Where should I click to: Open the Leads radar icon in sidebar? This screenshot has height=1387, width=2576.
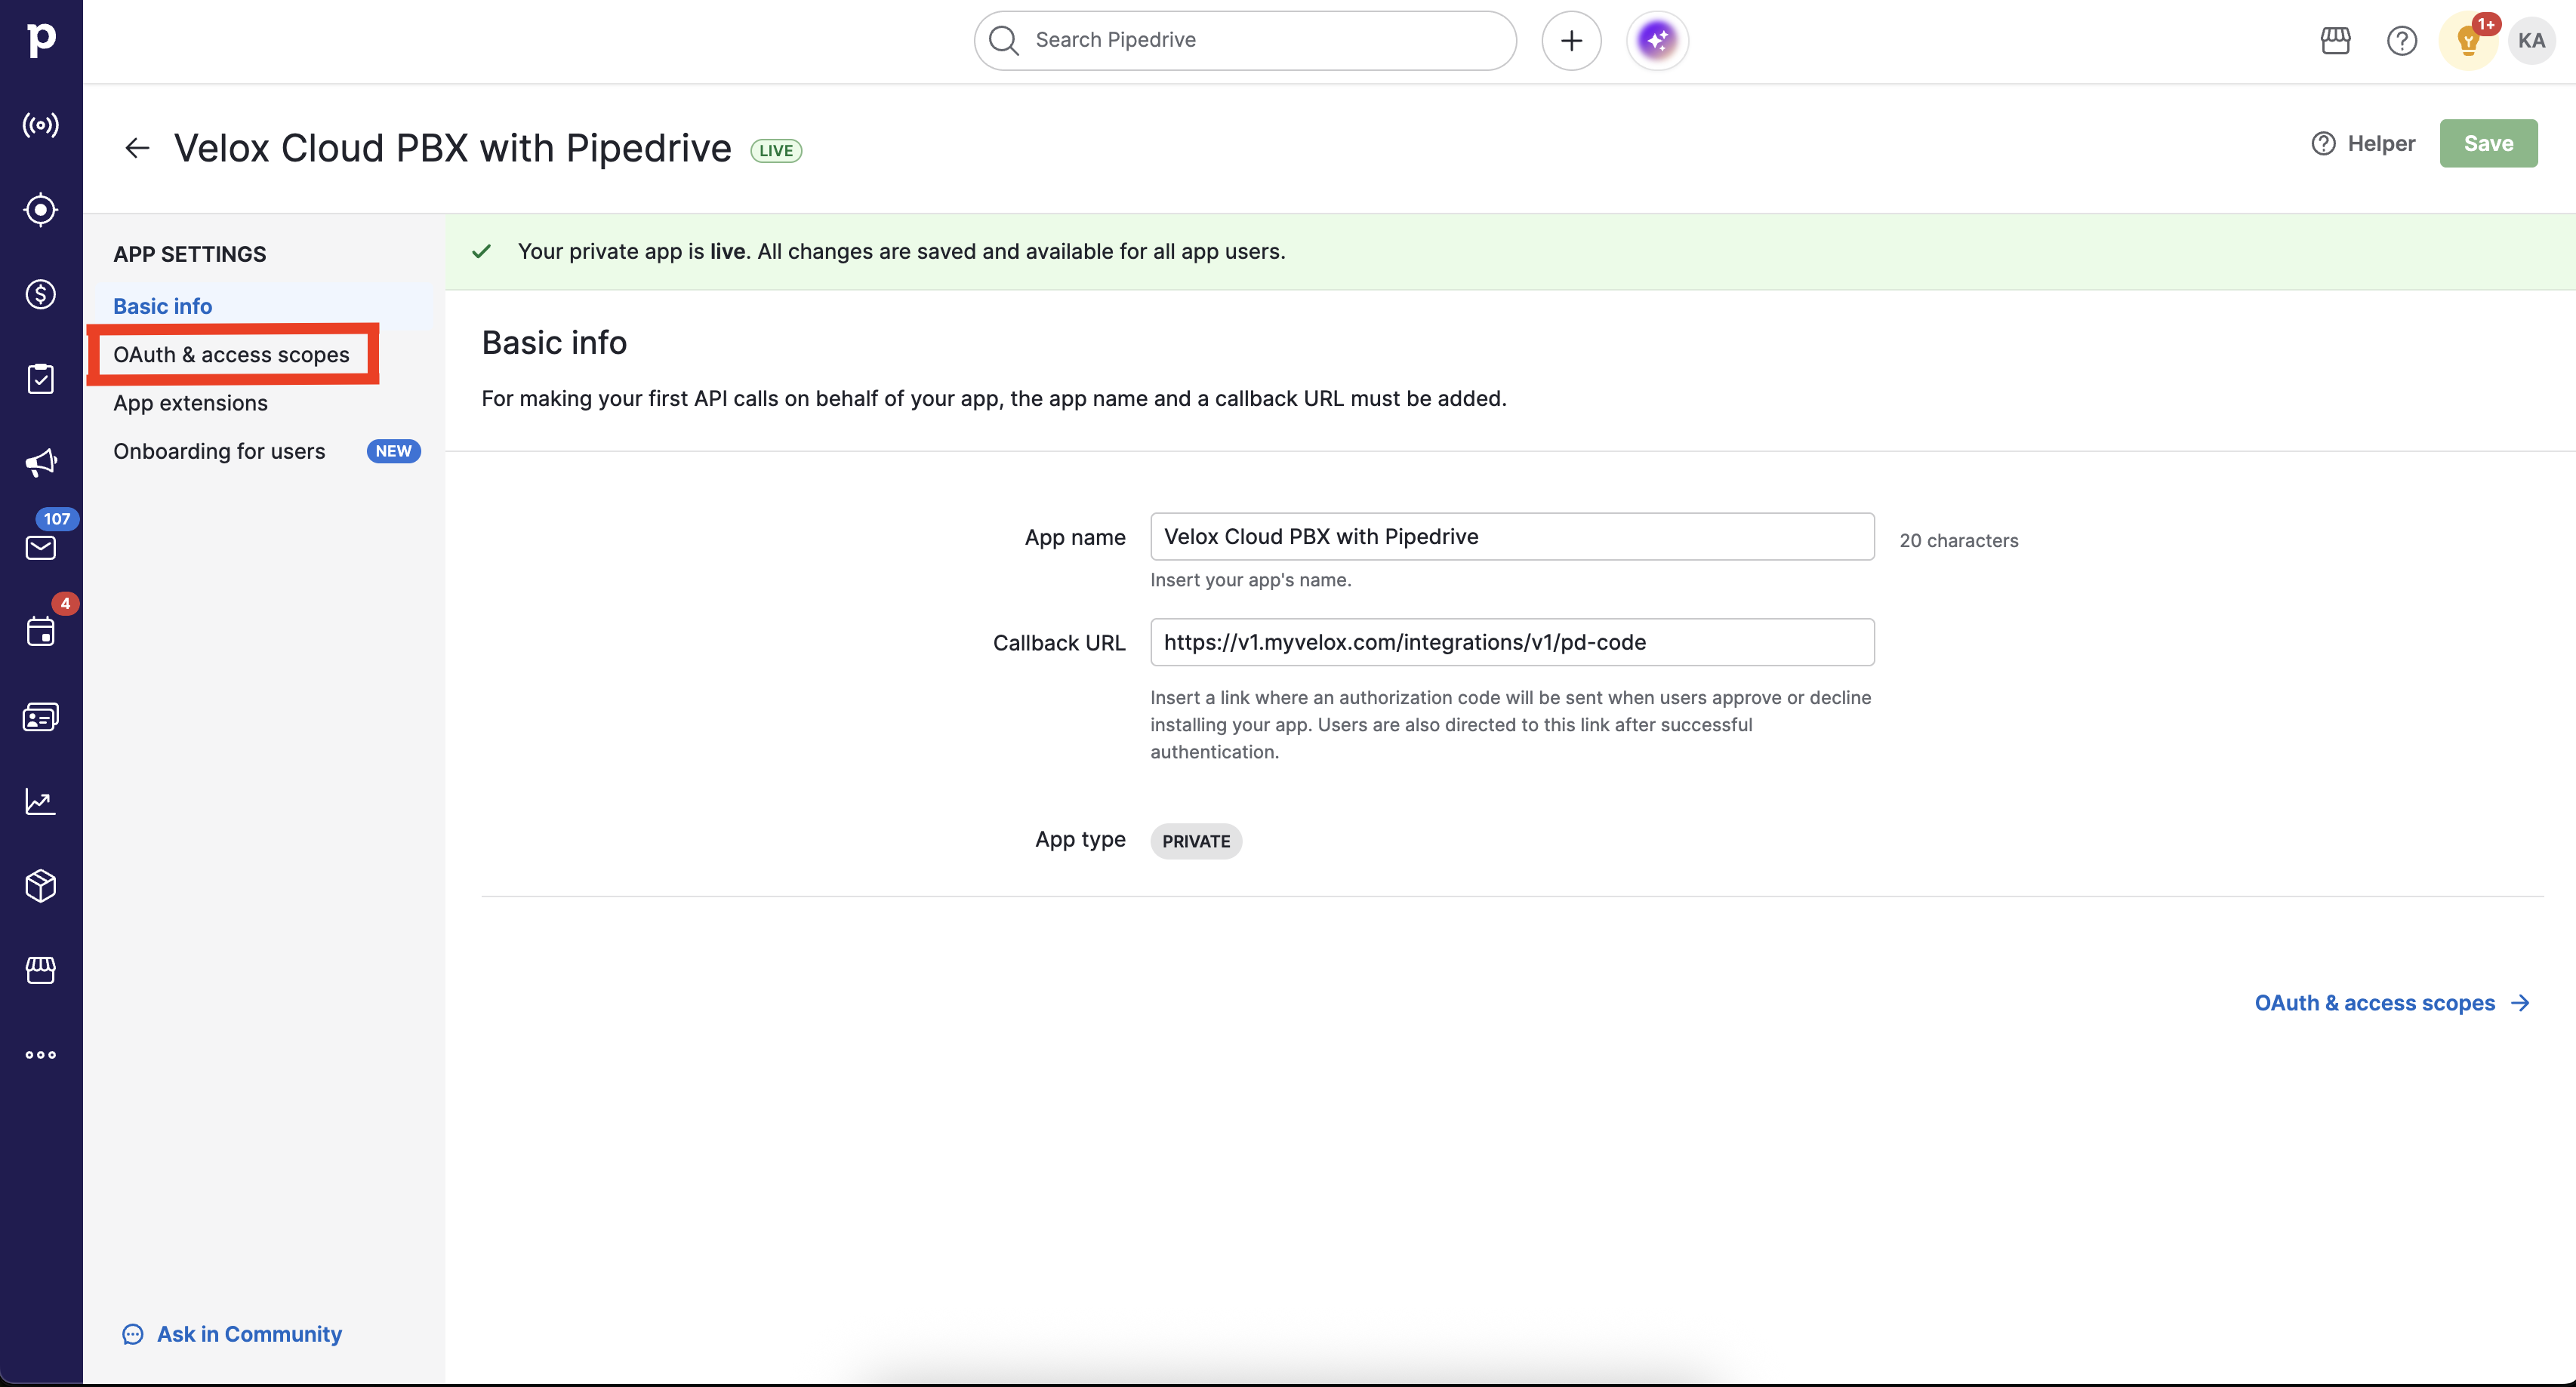click(x=40, y=210)
